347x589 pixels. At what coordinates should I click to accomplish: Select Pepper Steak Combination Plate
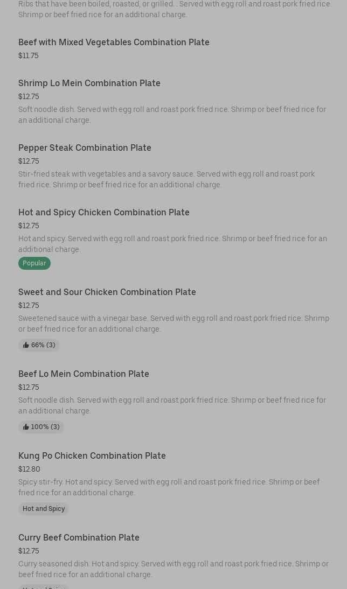click(85, 148)
